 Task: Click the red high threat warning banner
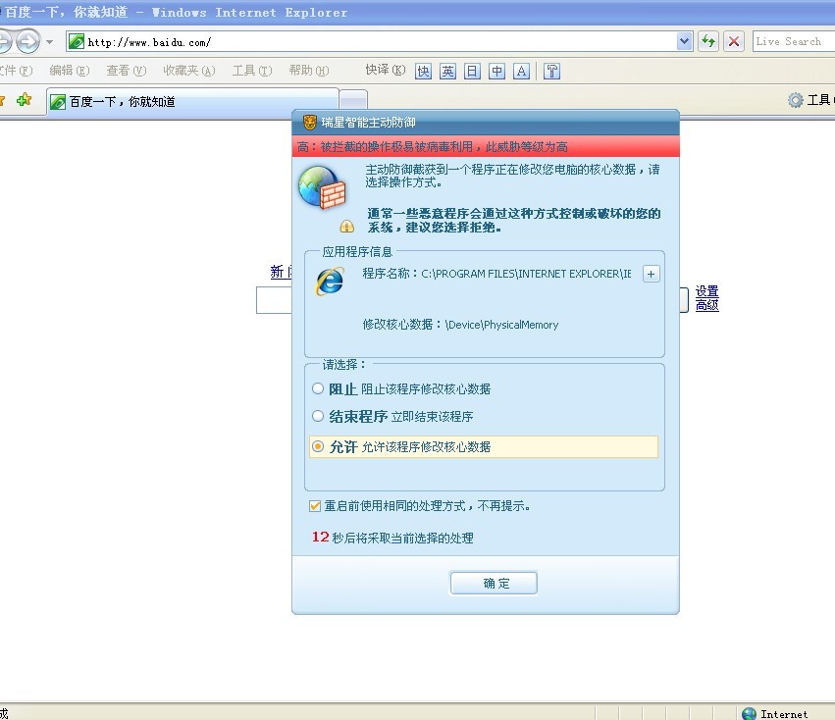pos(486,146)
